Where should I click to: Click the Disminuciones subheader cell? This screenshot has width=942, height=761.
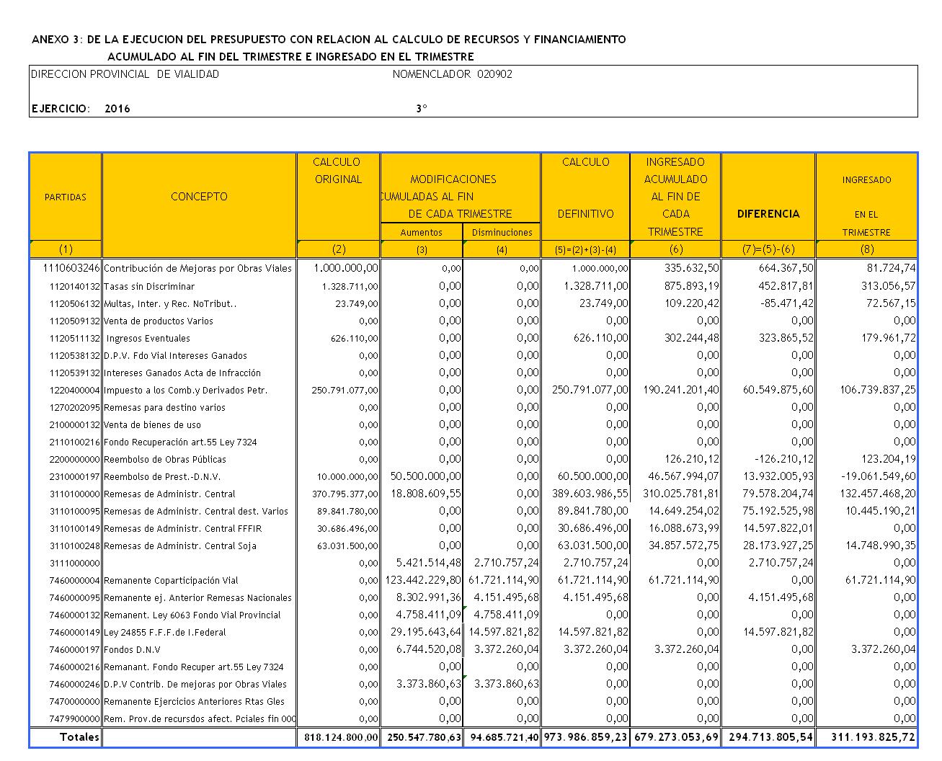(502, 232)
